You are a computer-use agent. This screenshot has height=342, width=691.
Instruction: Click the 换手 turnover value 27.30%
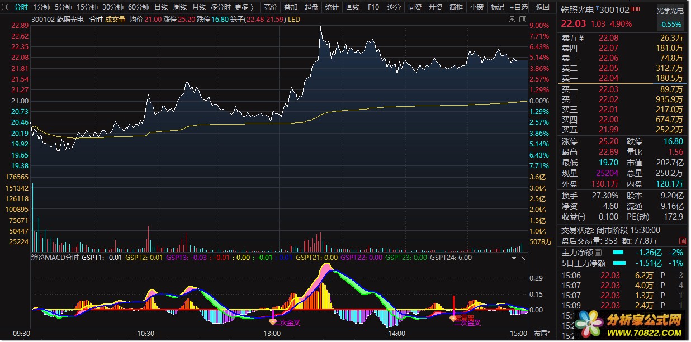[605, 196]
